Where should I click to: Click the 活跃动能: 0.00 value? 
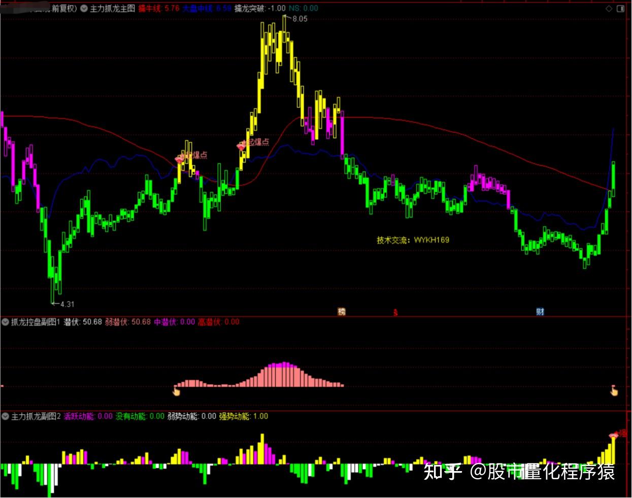(x=88, y=416)
